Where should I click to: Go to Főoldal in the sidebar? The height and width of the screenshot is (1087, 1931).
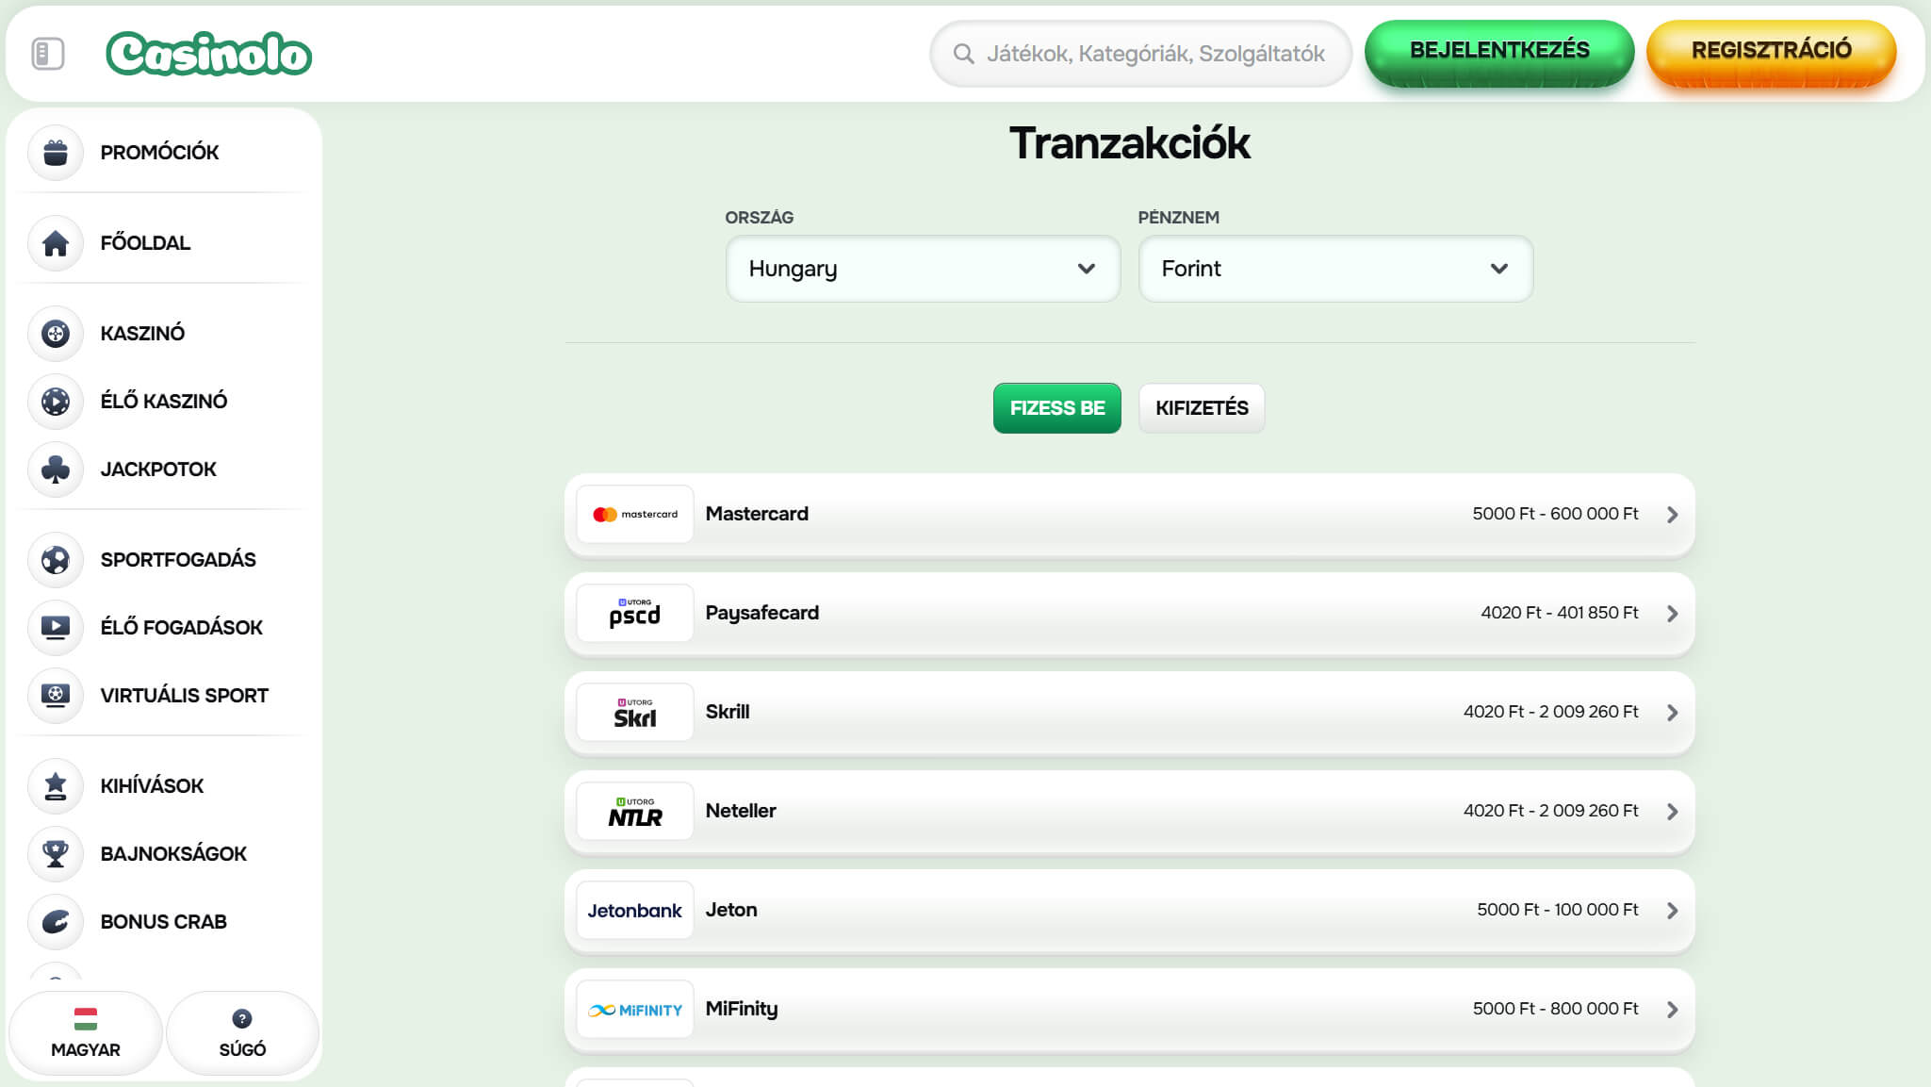145,242
